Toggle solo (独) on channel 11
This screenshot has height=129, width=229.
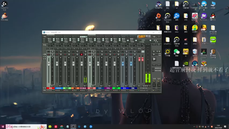[x=135, y=52]
